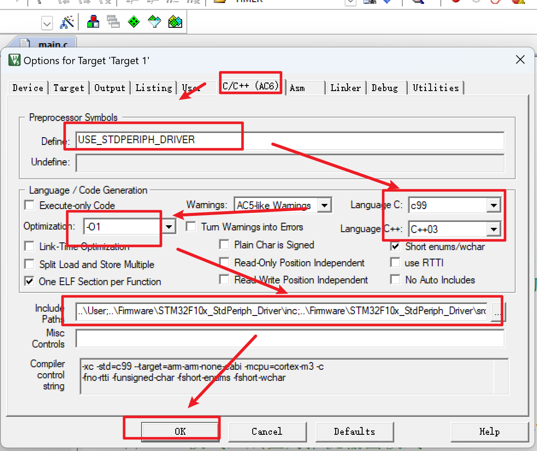Click the OK button
The height and width of the screenshot is (451, 537).
tap(180, 431)
